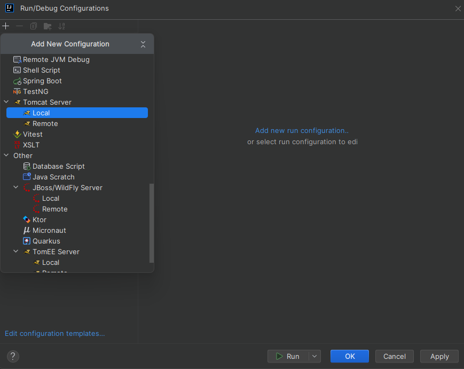This screenshot has width=464, height=369.
Task: Open the Run button dropdown arrow
Action: (x=314, y=356)
